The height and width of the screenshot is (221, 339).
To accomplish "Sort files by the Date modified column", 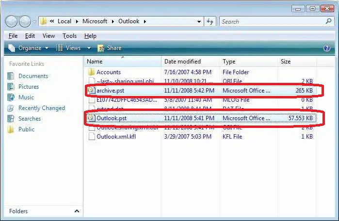I will click(x=190, y=62).
